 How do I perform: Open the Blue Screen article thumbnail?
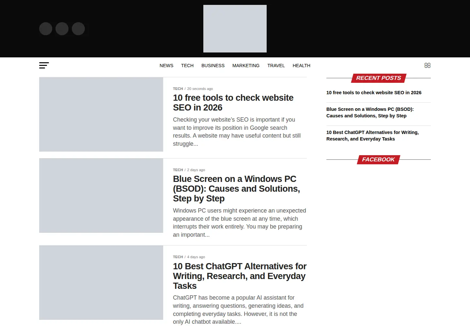click(101, 196)
